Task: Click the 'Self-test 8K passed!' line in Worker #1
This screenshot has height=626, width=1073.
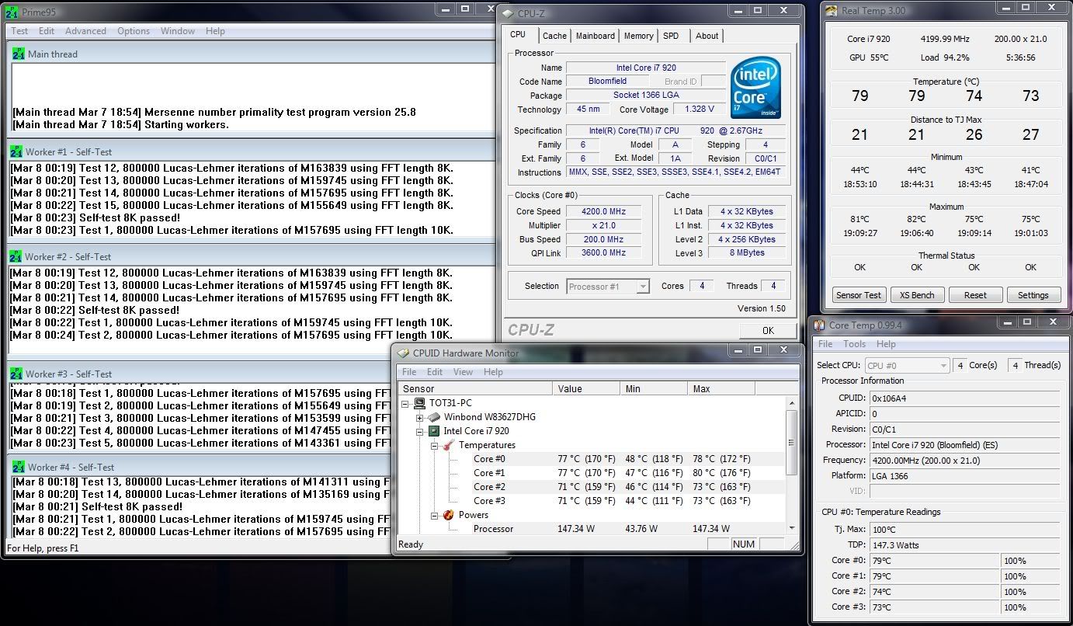Action: tap(95, 217)
